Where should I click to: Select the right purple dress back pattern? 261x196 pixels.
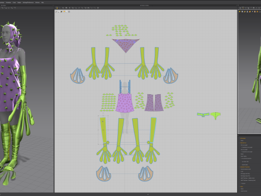159,102
